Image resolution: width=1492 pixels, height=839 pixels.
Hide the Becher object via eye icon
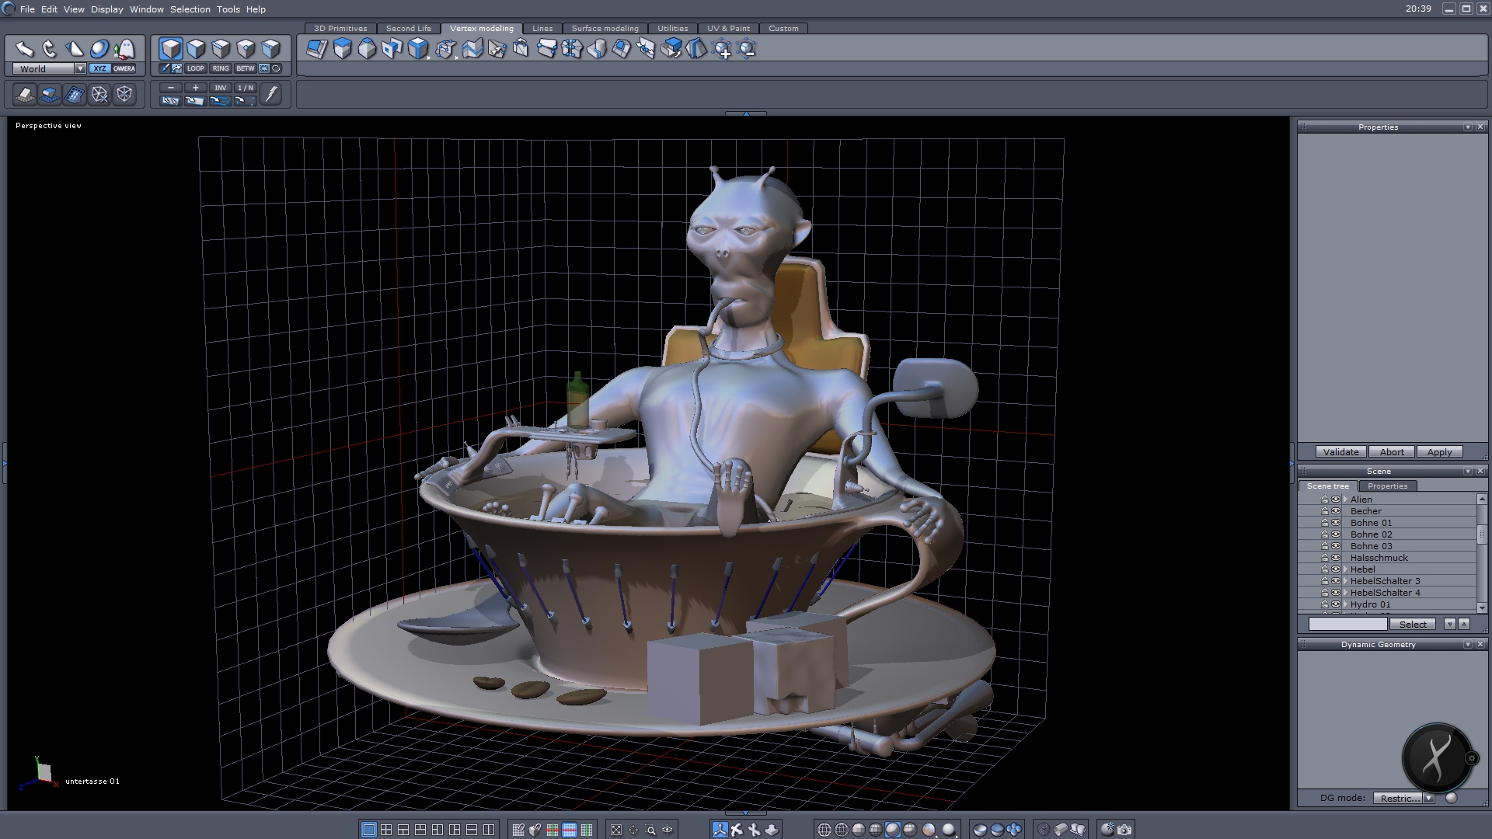click(1336, 511)
